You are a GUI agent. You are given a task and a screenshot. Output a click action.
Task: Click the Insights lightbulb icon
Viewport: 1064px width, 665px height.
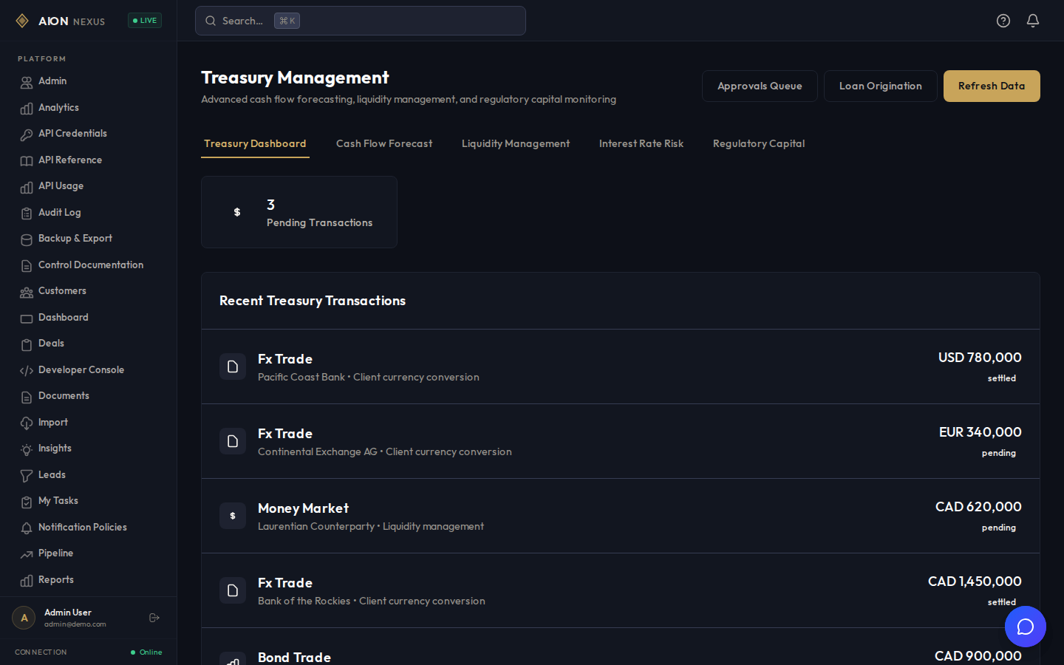point(27,449)
